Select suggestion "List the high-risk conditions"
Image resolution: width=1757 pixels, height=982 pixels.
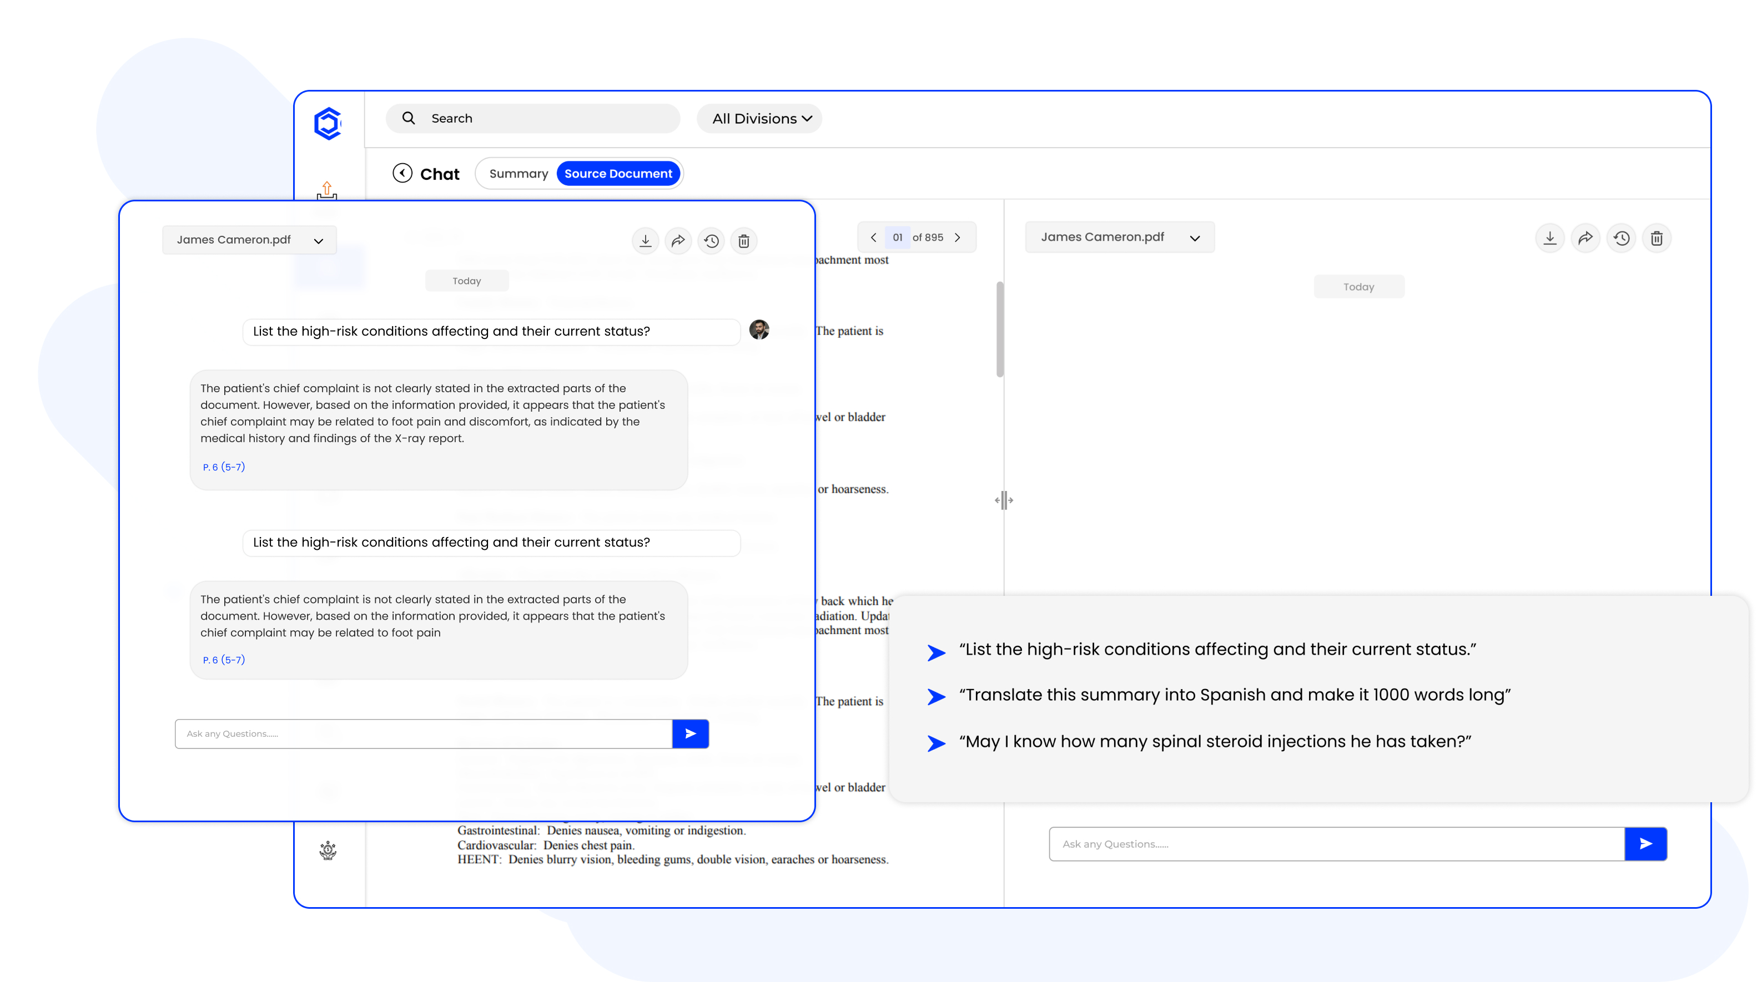coord(1217,650)
